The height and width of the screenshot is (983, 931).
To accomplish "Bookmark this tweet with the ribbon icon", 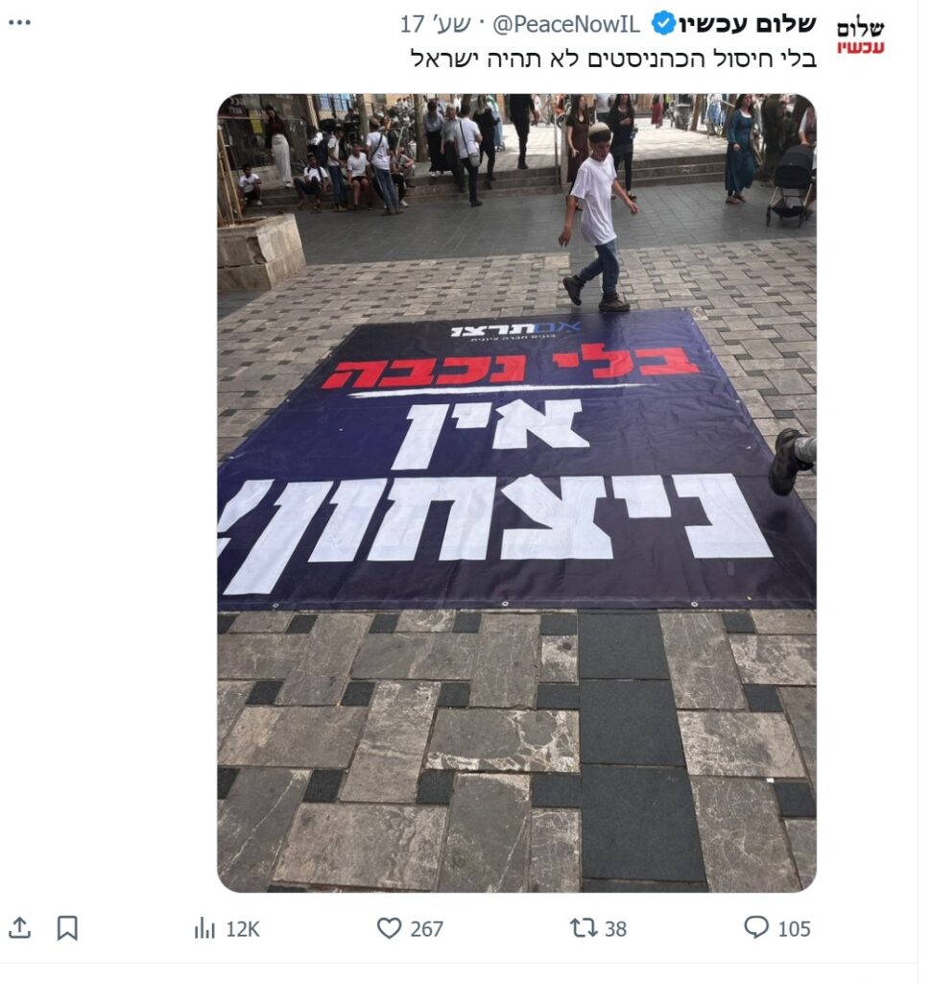I will click(x=67, y=928).
